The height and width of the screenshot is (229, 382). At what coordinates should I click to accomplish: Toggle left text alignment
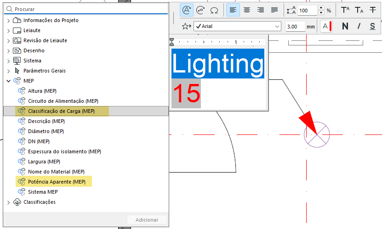point(233,10)
